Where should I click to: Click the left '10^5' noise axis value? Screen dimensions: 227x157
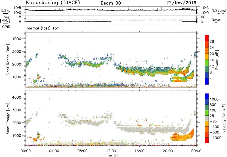pos(18,8)
